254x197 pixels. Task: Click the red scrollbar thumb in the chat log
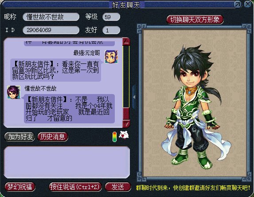click(126, 114)
